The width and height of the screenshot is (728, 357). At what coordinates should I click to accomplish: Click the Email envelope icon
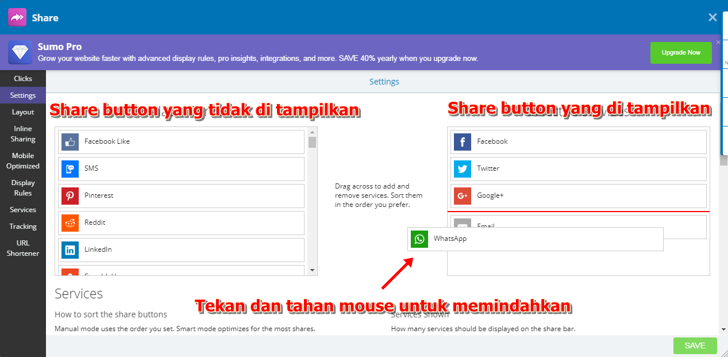(463, 224)
